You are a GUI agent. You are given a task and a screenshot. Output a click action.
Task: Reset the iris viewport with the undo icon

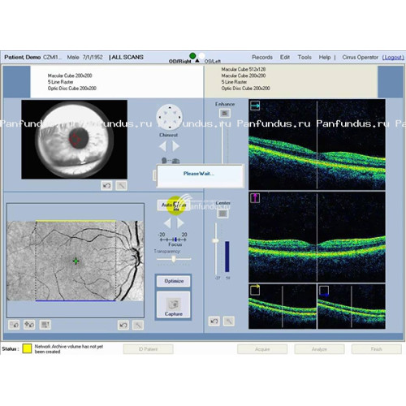(106, 186)
